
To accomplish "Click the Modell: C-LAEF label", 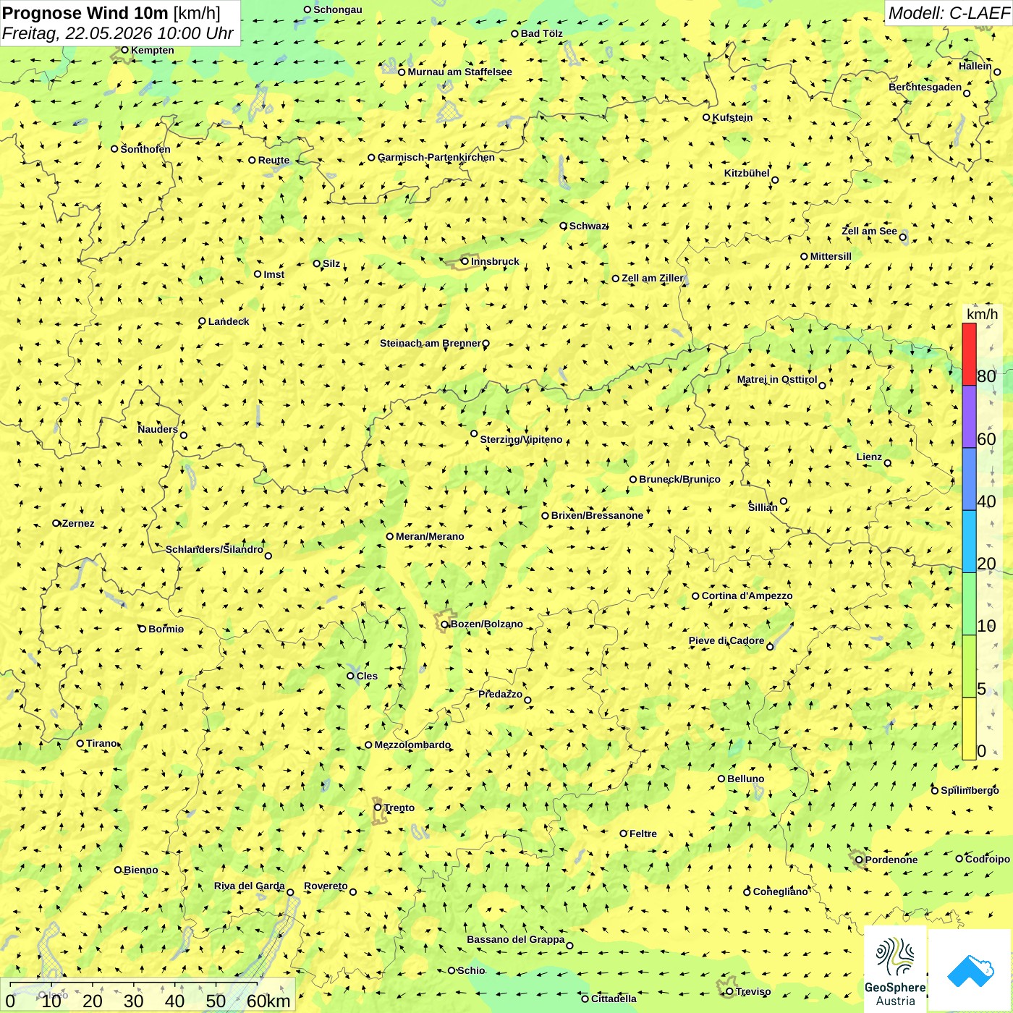I will [x=949, y=13].
